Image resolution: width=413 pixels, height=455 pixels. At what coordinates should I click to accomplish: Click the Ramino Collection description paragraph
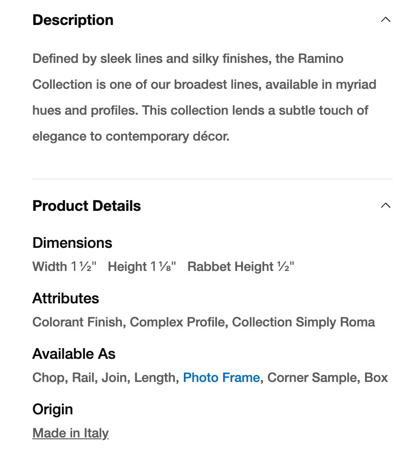pos(203,98)
